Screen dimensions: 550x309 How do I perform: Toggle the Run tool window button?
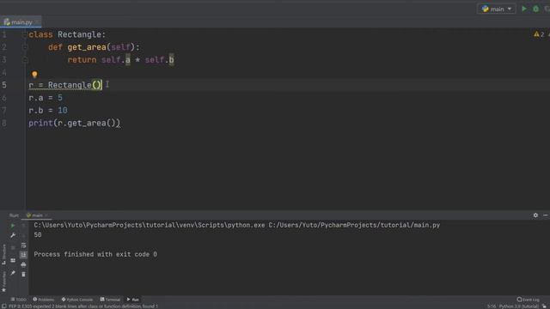click(133, 300)
